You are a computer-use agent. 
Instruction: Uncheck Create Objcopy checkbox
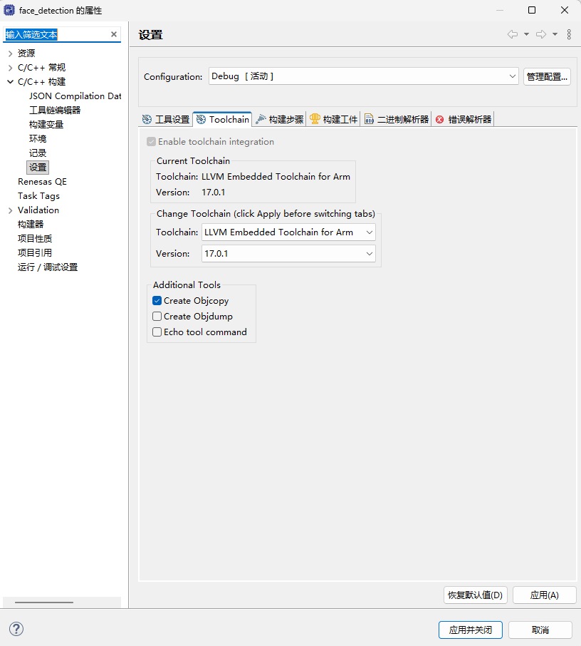click(x=157, y=301)
